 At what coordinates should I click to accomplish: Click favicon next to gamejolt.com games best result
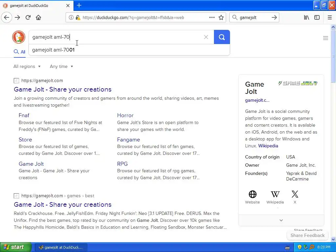(x=16, y=196)
